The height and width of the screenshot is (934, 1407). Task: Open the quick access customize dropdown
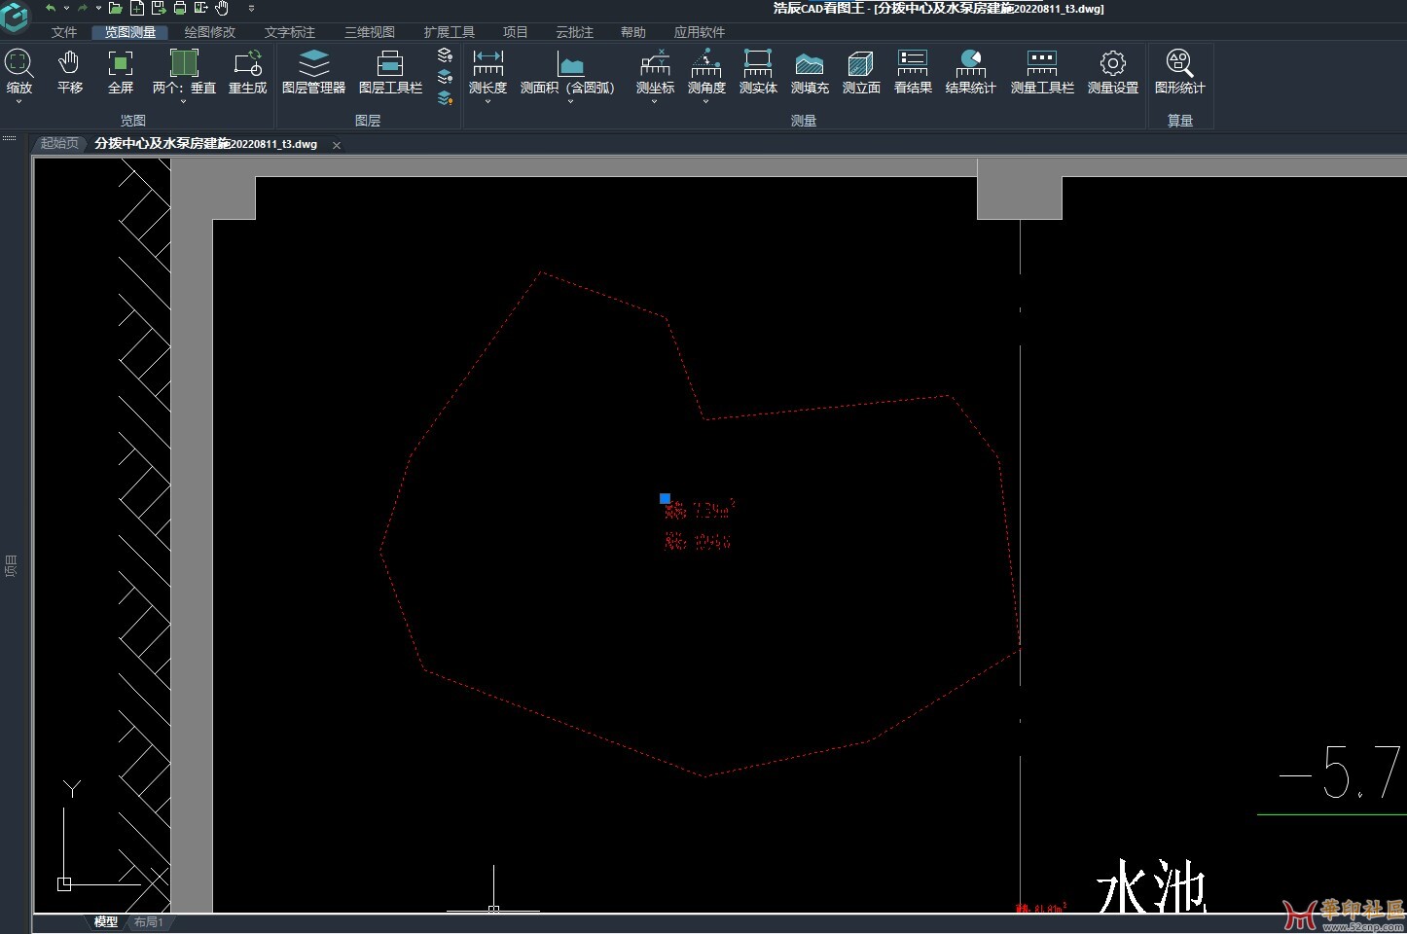251,8
